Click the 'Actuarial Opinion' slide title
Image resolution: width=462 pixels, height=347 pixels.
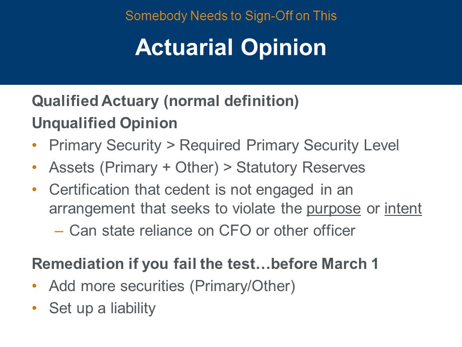click(231, 48)
